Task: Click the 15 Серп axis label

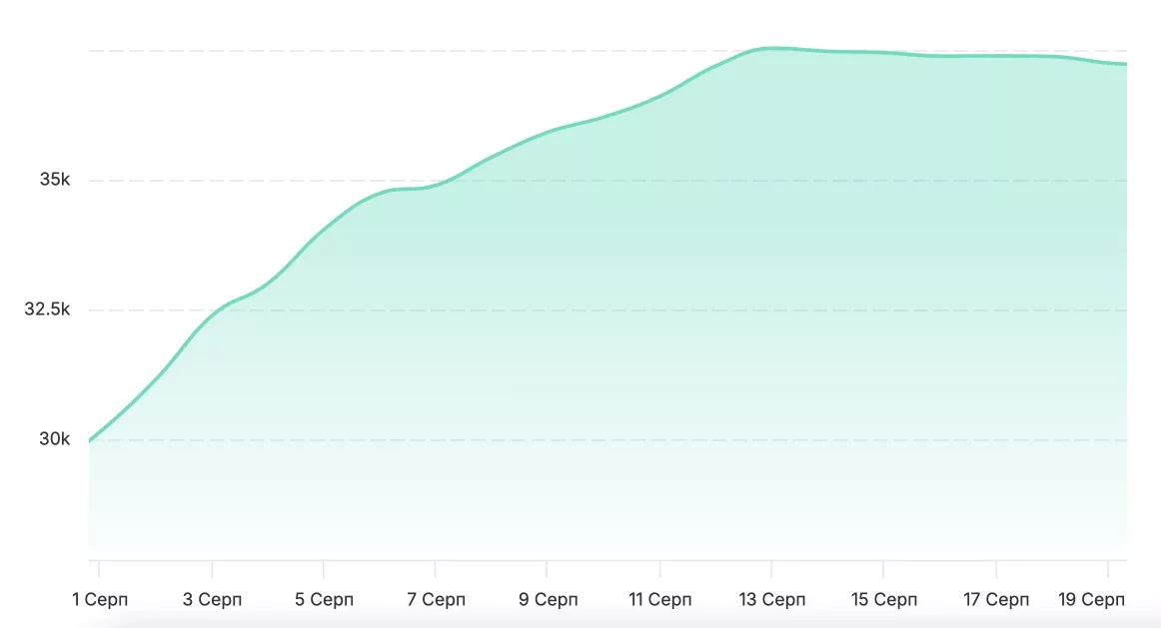Action: pos(884,599)
